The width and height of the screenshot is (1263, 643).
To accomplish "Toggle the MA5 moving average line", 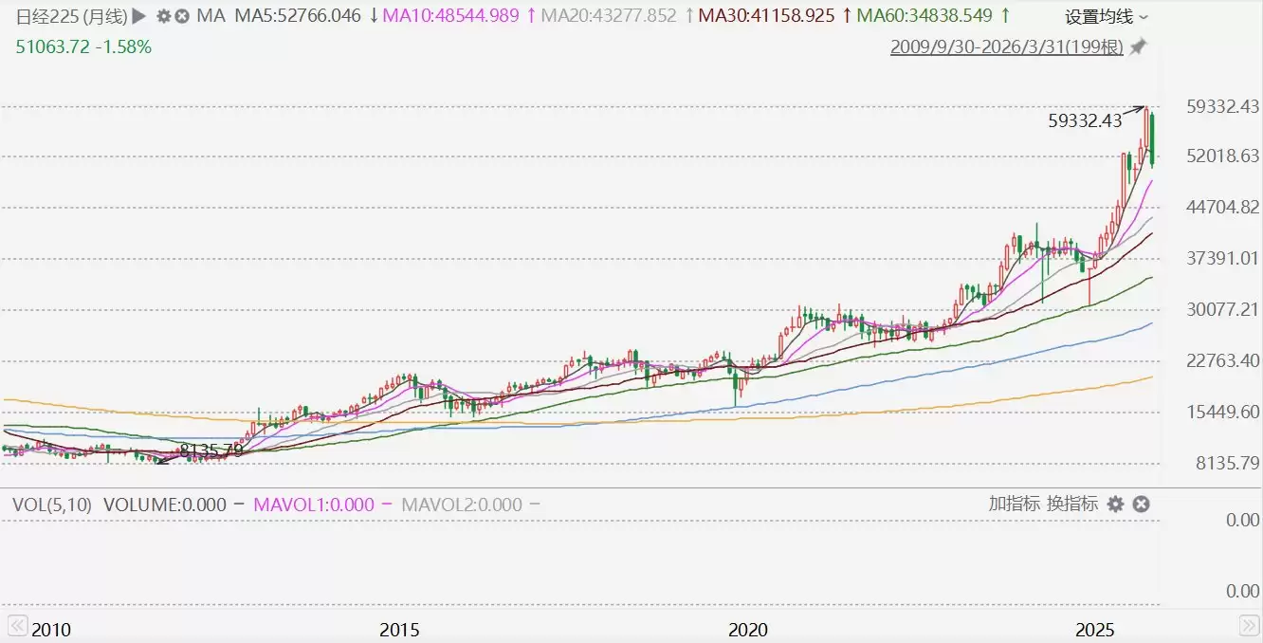I will pyautogui.click(x=298, y=16).
